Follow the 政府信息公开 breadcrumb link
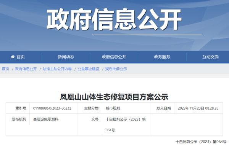Viewport: 229px width, 145px height. [26, 69]
